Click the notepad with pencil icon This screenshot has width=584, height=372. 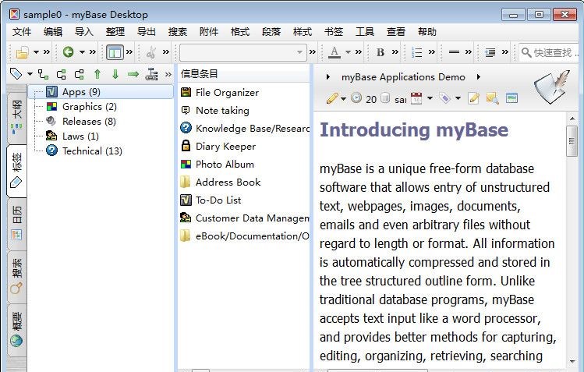[x=473, y=98]
